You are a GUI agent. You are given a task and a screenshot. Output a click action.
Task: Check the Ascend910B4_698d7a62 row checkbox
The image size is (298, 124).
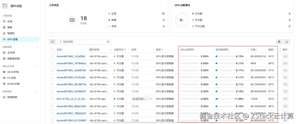click(x=52, y=106)
